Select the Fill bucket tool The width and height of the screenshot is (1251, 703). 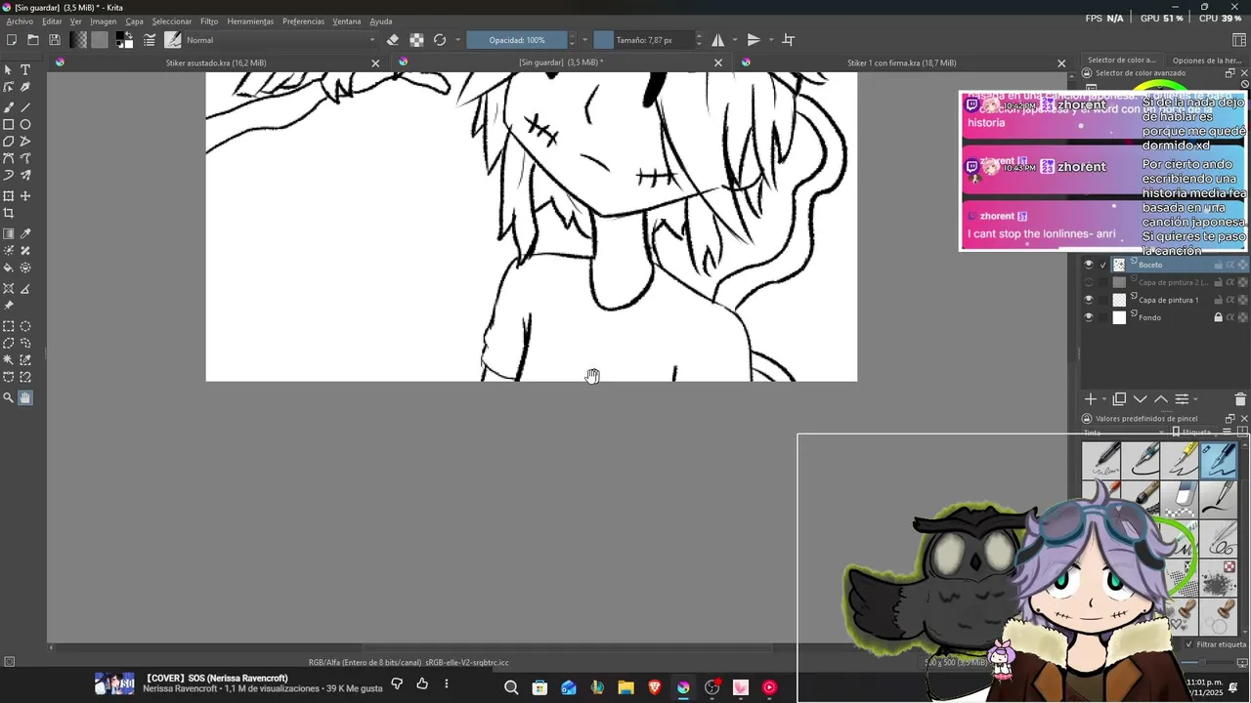pyautogui.click(x=9, y=268)
